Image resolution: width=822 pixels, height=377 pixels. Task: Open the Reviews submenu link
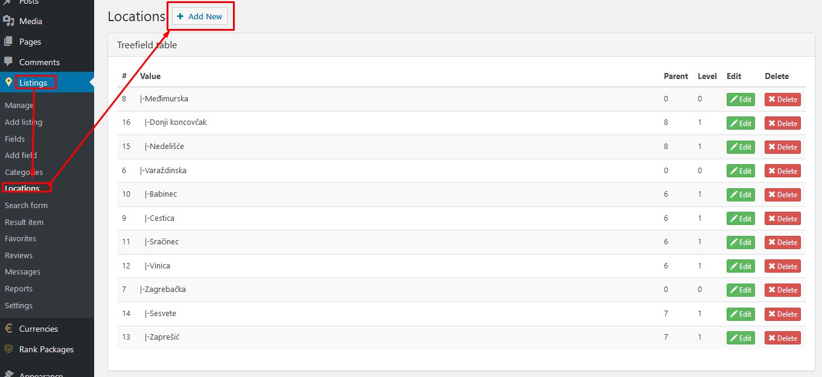19,255
